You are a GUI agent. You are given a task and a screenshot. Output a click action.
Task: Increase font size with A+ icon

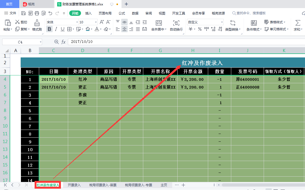(102, 22)
